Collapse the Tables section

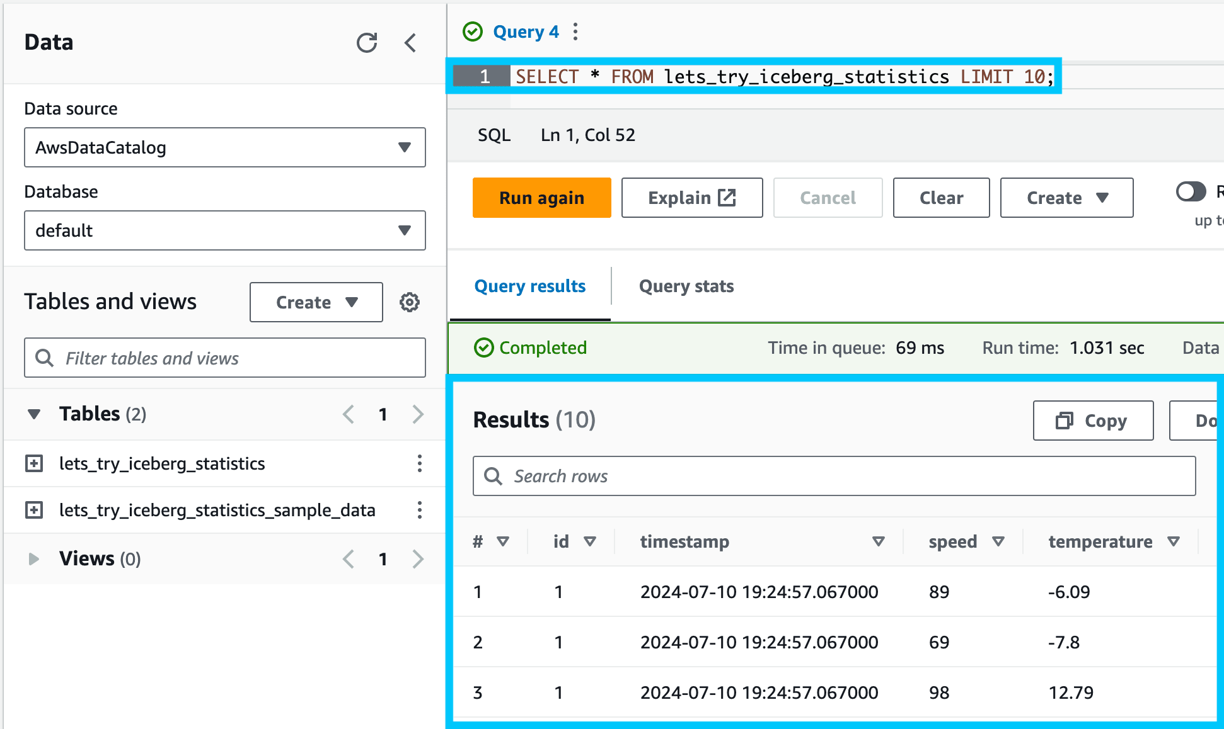pos(34,414)
